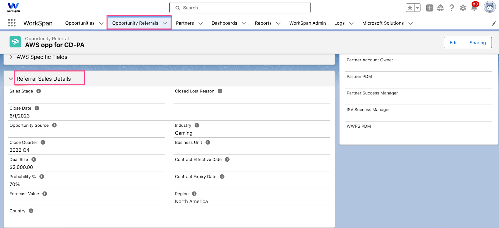
Task: Open the Reports tab dropdown chevron
Action: pyautogui.click(x=278, y=23)
